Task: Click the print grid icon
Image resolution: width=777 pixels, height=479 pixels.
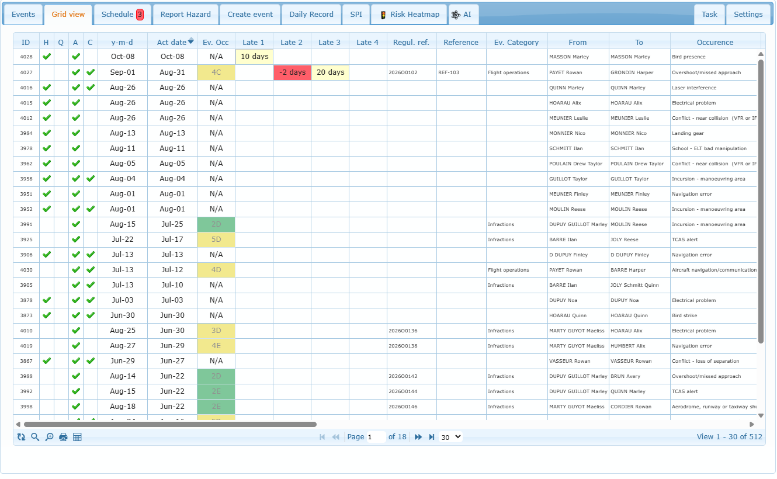Action: point(63,437)
